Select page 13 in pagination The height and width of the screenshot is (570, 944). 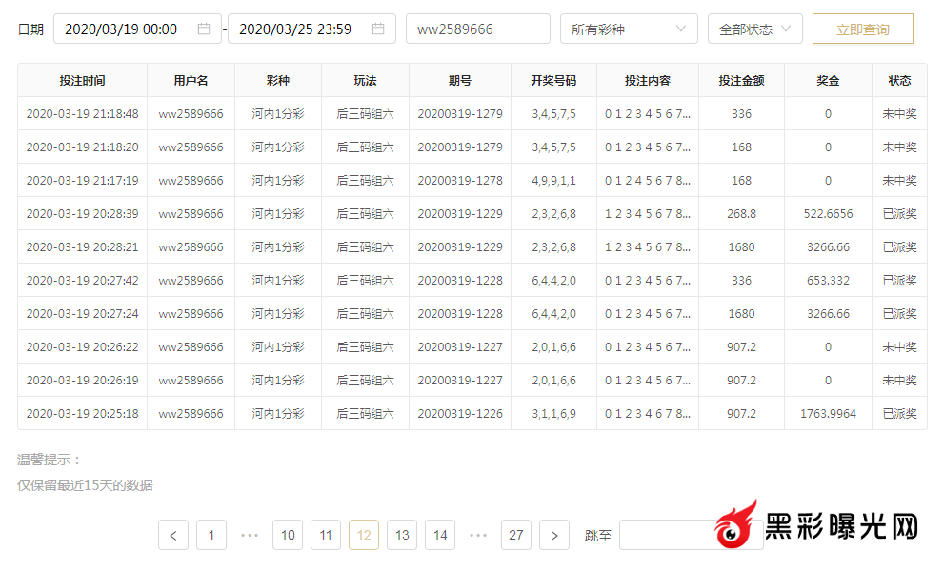tap(402, 535)
